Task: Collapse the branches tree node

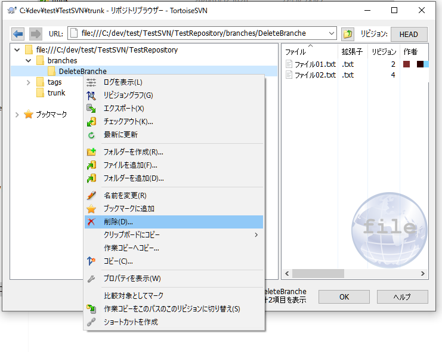Action: (x=28, y=61)
